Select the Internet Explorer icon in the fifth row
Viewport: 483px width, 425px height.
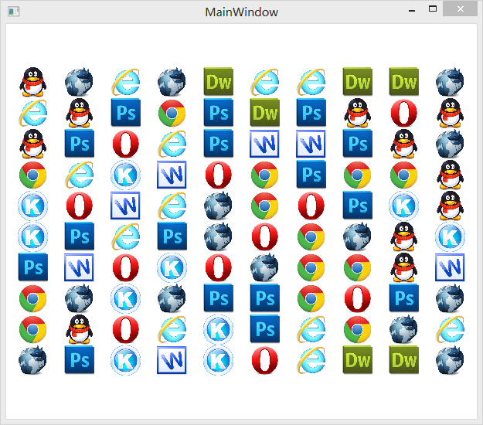(x=172, y=206)
